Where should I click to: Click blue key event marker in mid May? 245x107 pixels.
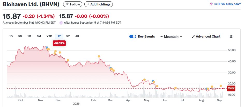(153, 81)
